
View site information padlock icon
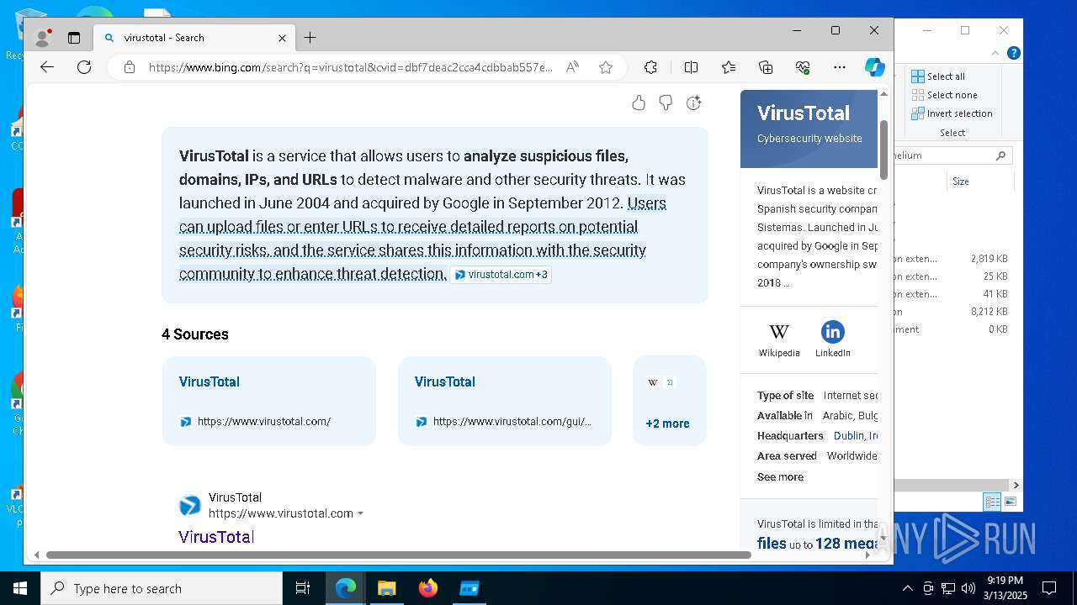pos(129,67)
